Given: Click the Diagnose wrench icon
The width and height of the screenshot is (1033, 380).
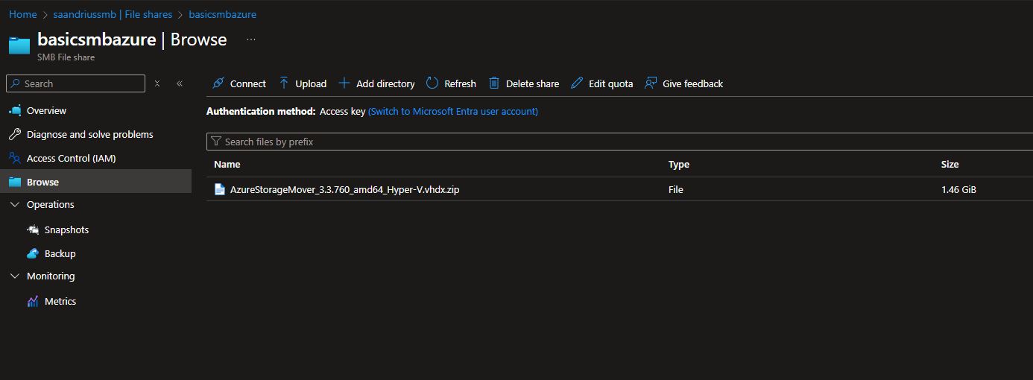Looking at the screenshot, I should (x=15, y=134).
